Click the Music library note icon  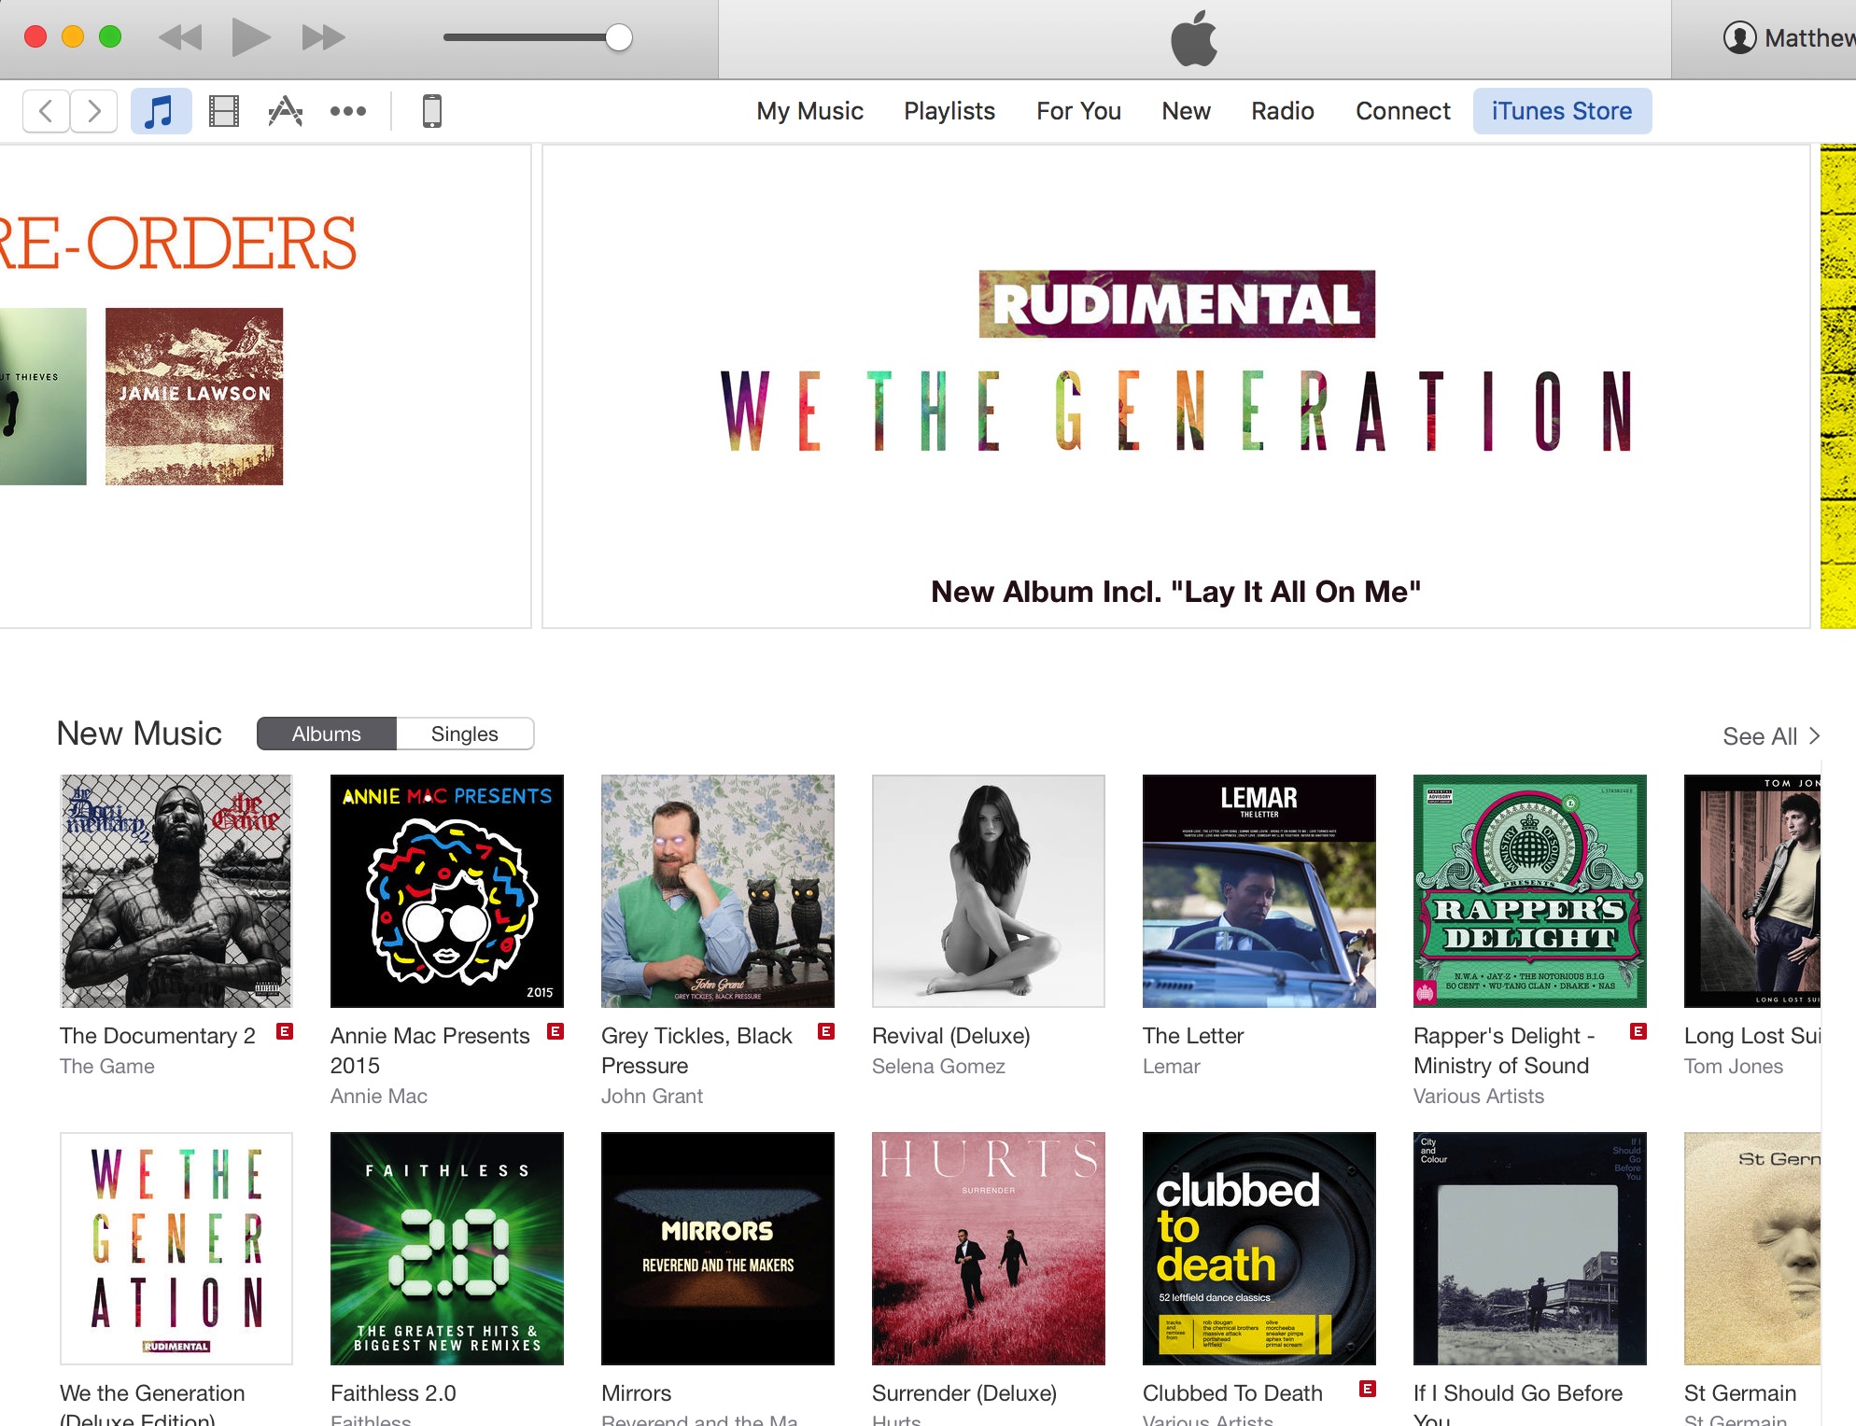coord(161,111)
